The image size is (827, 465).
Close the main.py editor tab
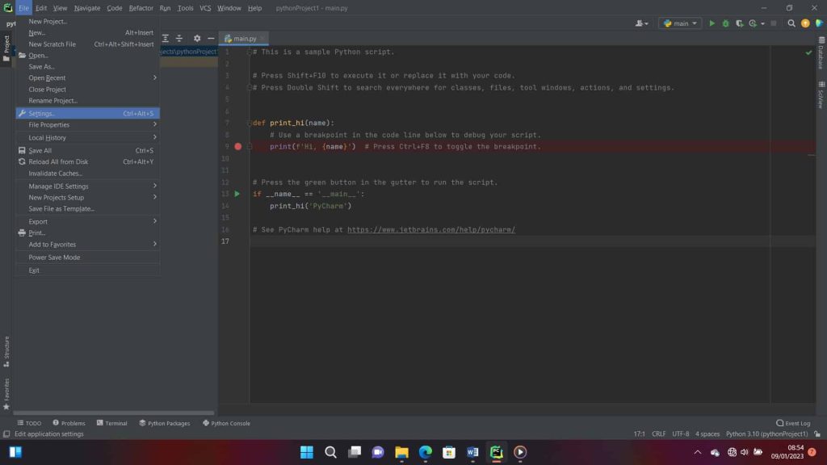pos(262,39)
